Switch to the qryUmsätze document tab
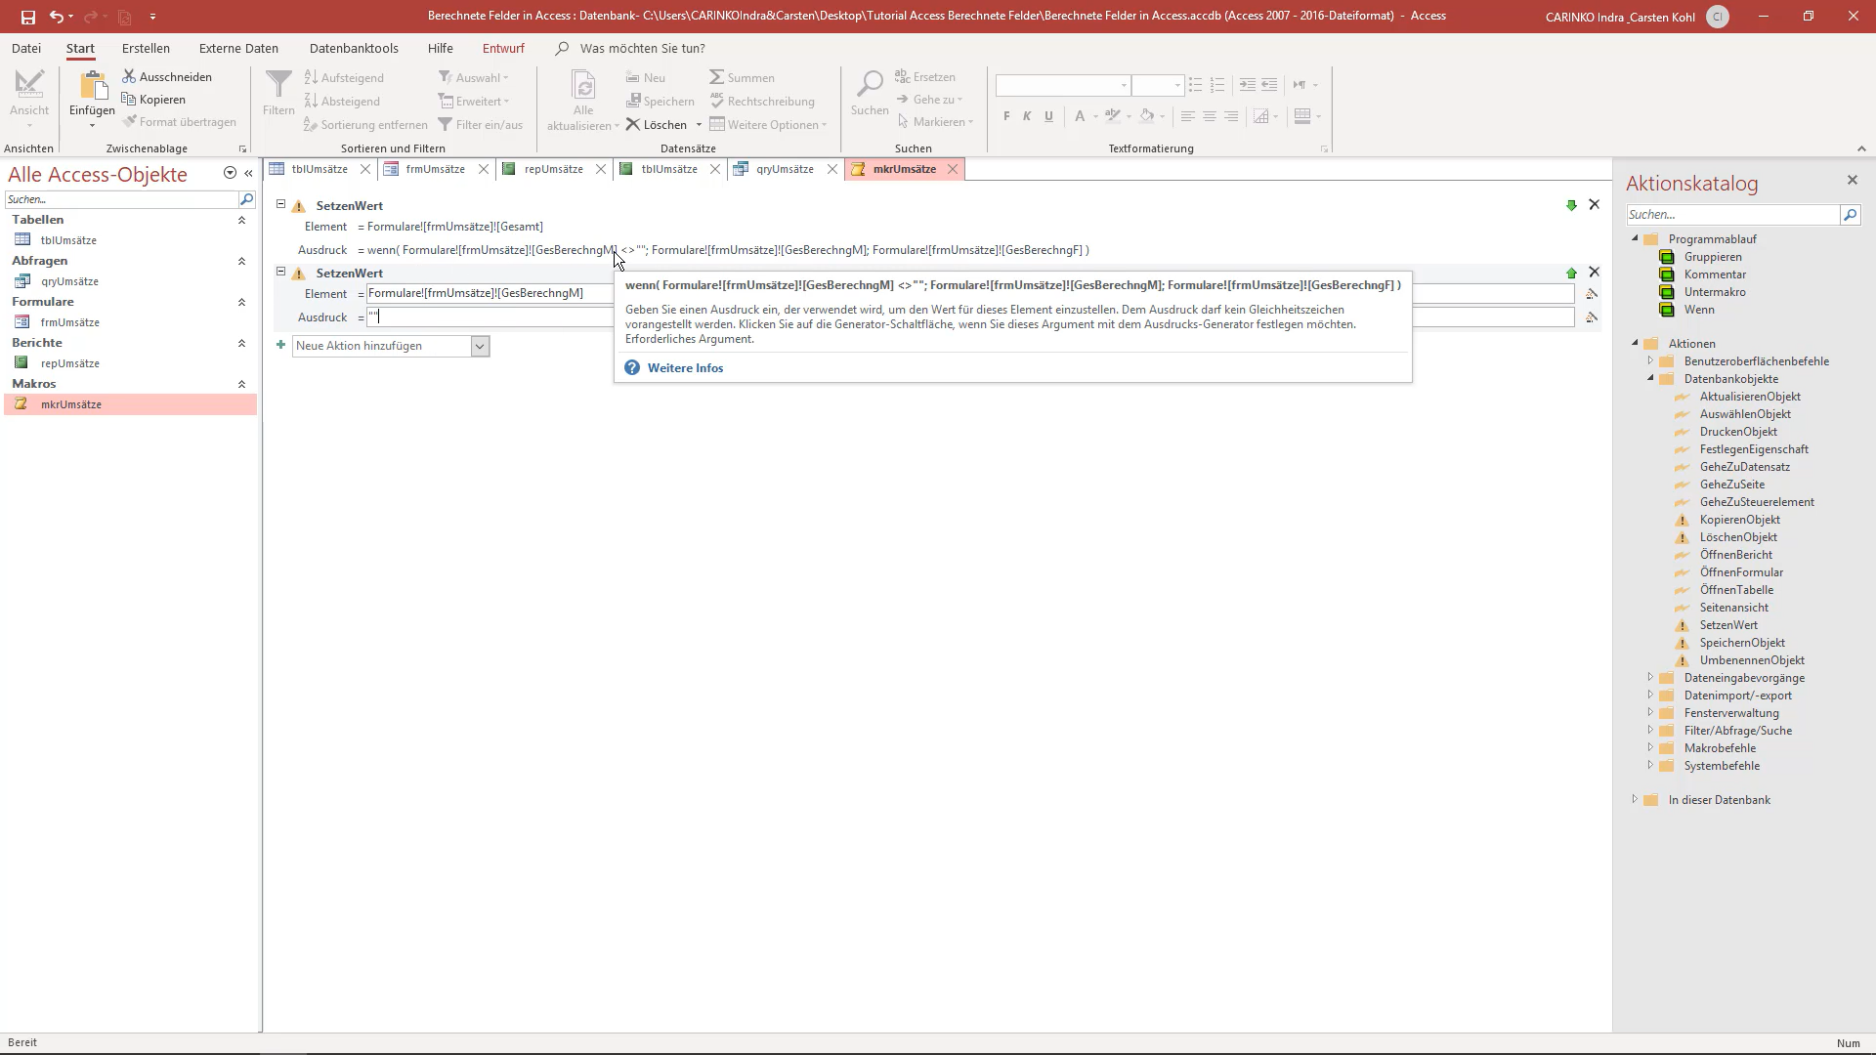 tap(785, 169)
